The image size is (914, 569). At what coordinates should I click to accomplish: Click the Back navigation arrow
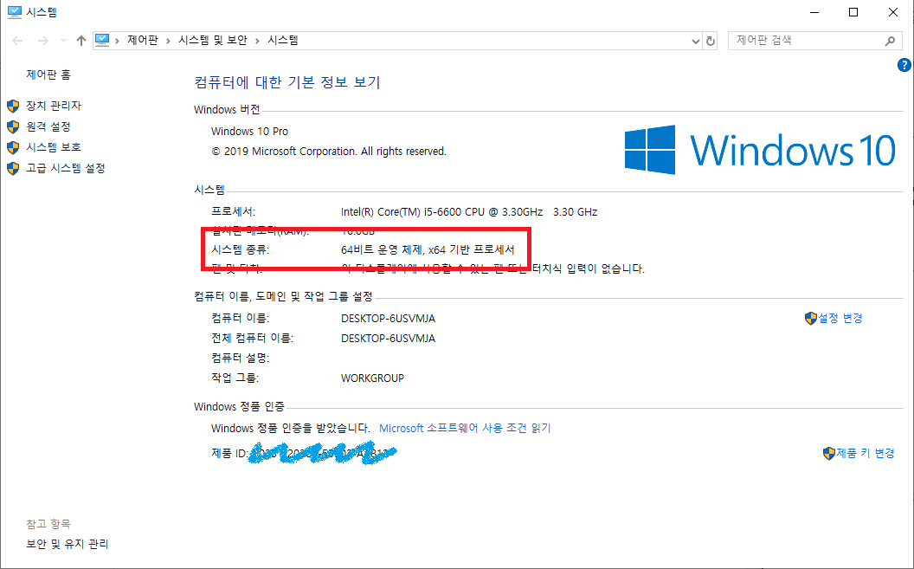[17, 40]
